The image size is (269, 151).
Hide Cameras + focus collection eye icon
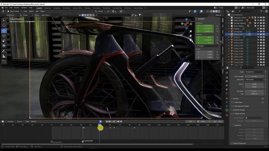(258, 18)
